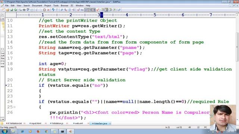Viewport: 239px width, 134px height.
Task: Click the "vflag" string on line 19
Action: click(138, 69)
